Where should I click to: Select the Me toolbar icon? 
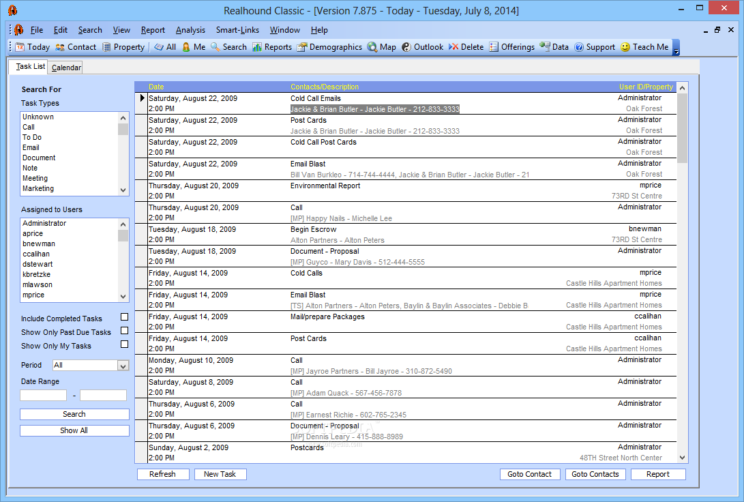pyautogui.click(x=194, y=47)
